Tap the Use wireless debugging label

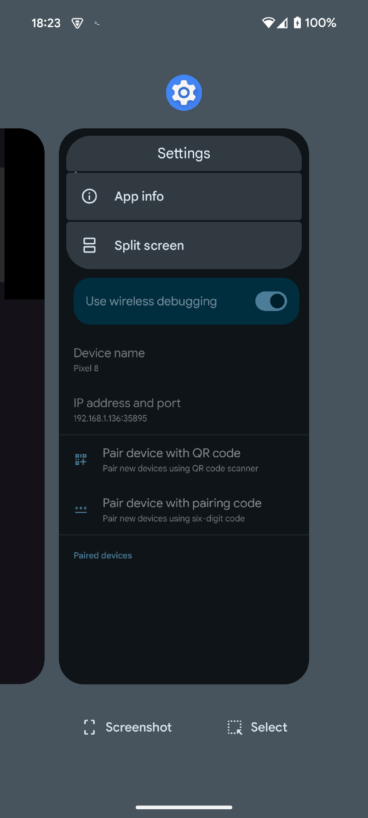coord(151,301)
